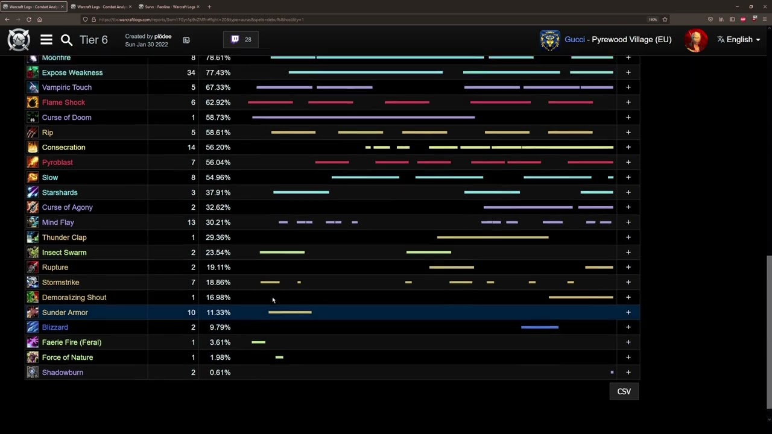Click the Blizzard spell icon
Screen dimensions: 772x434
click(x=33, y=327)
